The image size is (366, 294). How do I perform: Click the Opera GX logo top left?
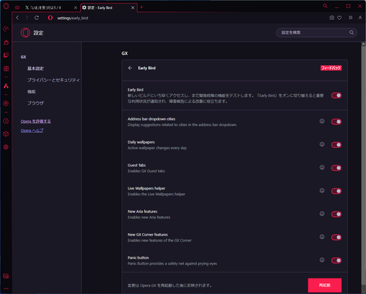[x=6, y=6]
